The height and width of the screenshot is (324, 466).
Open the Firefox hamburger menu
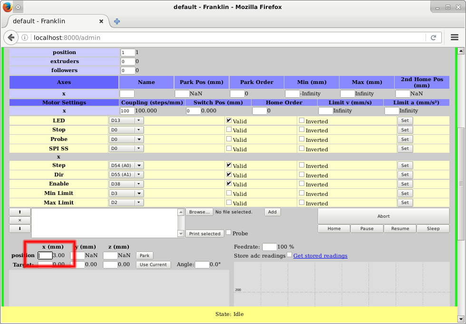coord(455,37)
